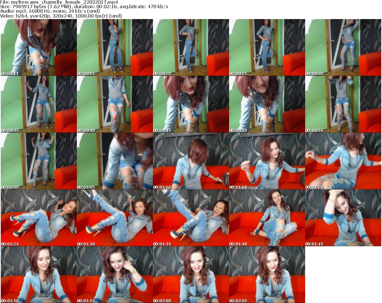
Task: Select the thumbnail stamped 00:00:30
Action: click(343, 47)
